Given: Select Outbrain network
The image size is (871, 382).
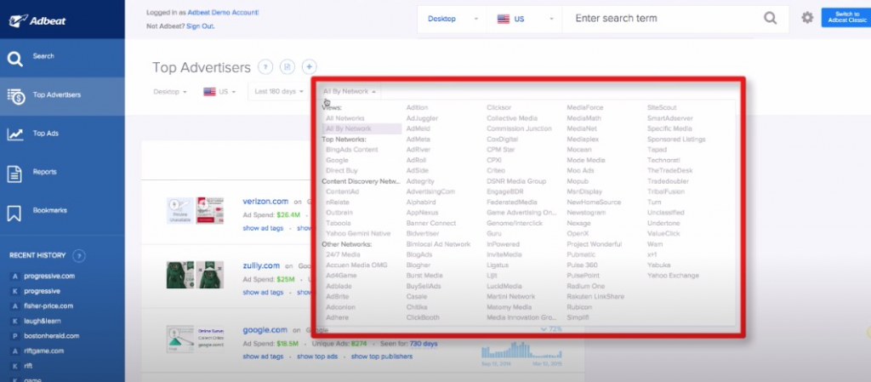Looking at the screenshot, I should point(339,213).
